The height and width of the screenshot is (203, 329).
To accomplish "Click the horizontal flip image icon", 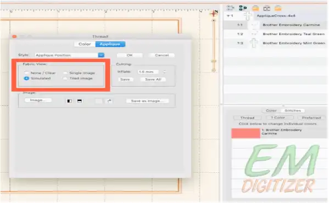I will click(x=69, y=101).
